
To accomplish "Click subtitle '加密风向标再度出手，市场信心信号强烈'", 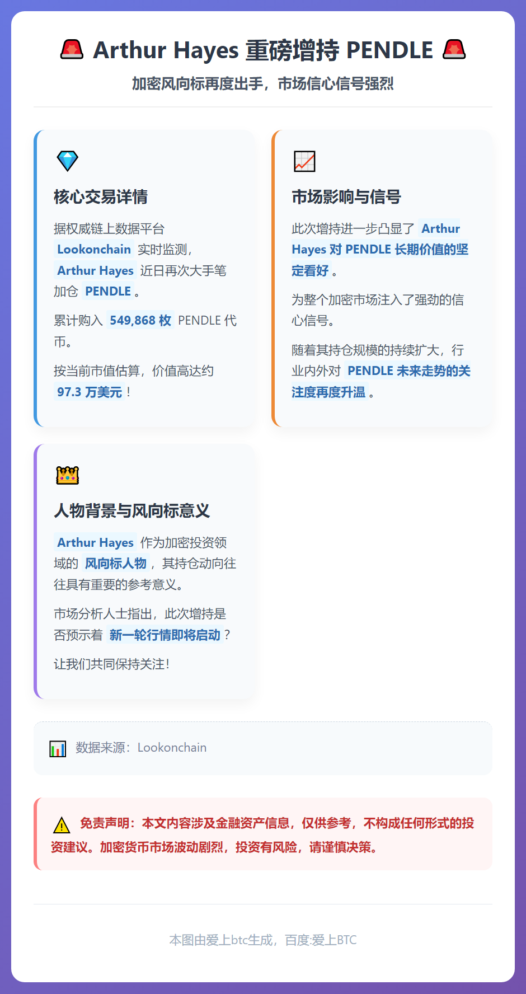I will (x=263, y=84).
